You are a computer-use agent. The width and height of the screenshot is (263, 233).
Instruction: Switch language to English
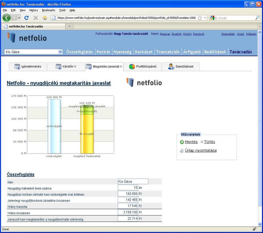click(177, 34)
